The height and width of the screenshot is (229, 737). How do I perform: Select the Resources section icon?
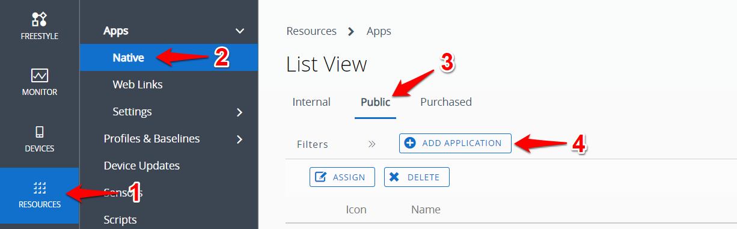(x=40, y=188)
